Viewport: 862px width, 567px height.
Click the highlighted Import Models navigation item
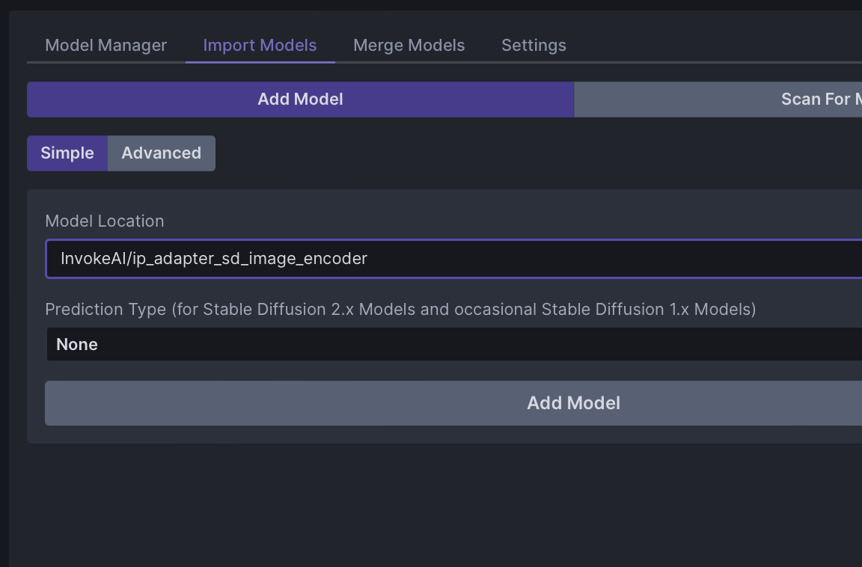(x=260, y=45)
